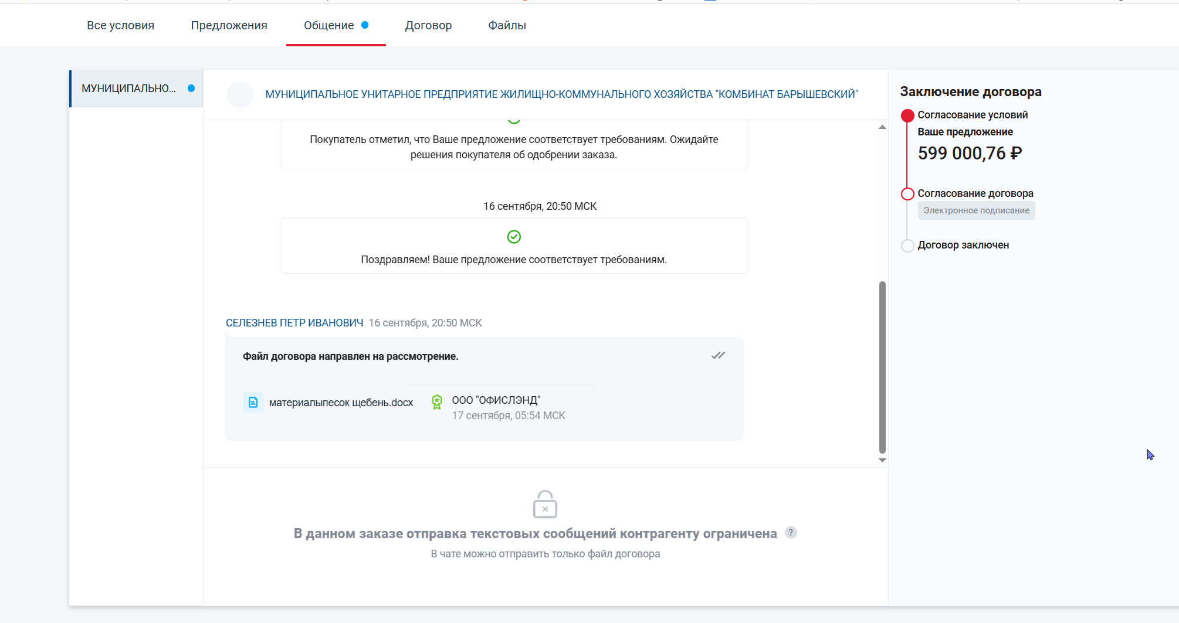Click the double-check read receipt icon

[718, 356]
